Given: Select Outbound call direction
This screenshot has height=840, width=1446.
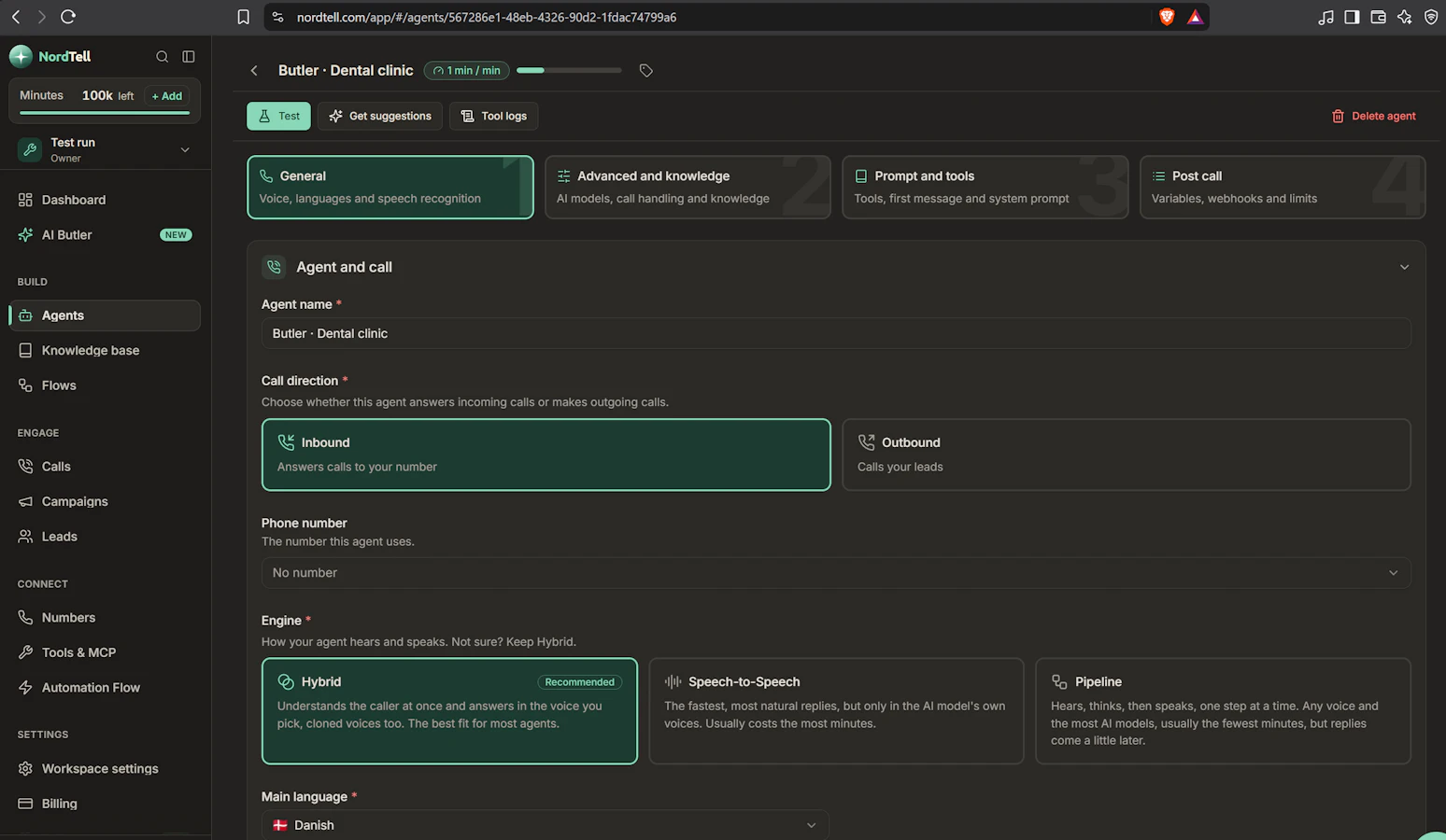Looking at the screenshot, I should pos(1127,455).
